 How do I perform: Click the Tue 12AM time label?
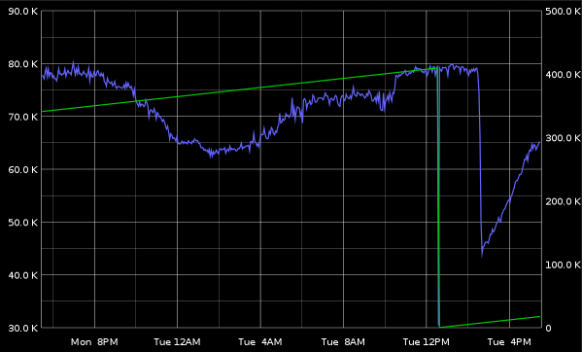177,342
